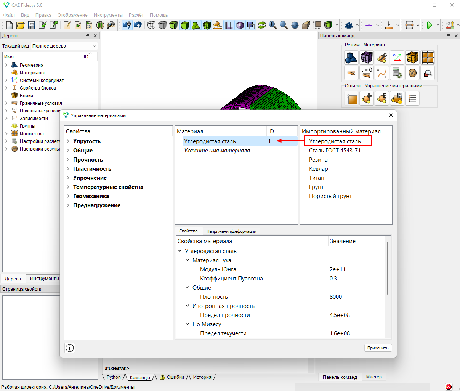This screenshot has width=460, height=391.
Task: Switch to the Команды console tab
Action: pyautogui.click(x=140, y=377)
